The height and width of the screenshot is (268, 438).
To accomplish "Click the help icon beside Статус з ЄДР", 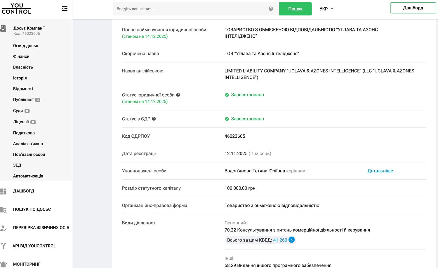I will pyautogui.click(x=154, y=119).
